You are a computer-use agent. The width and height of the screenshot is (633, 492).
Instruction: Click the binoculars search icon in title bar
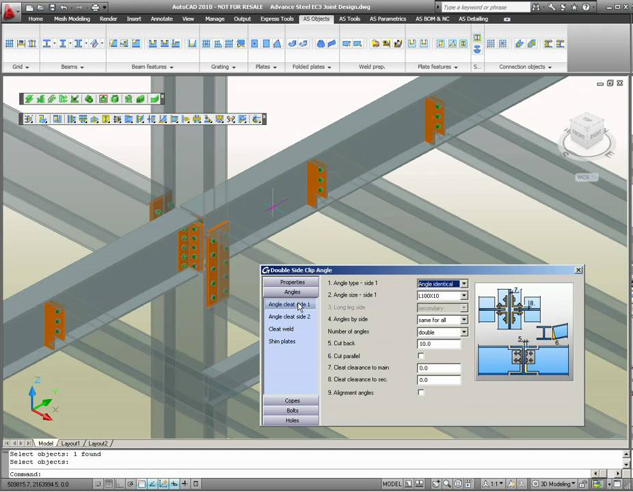(536, 8)
